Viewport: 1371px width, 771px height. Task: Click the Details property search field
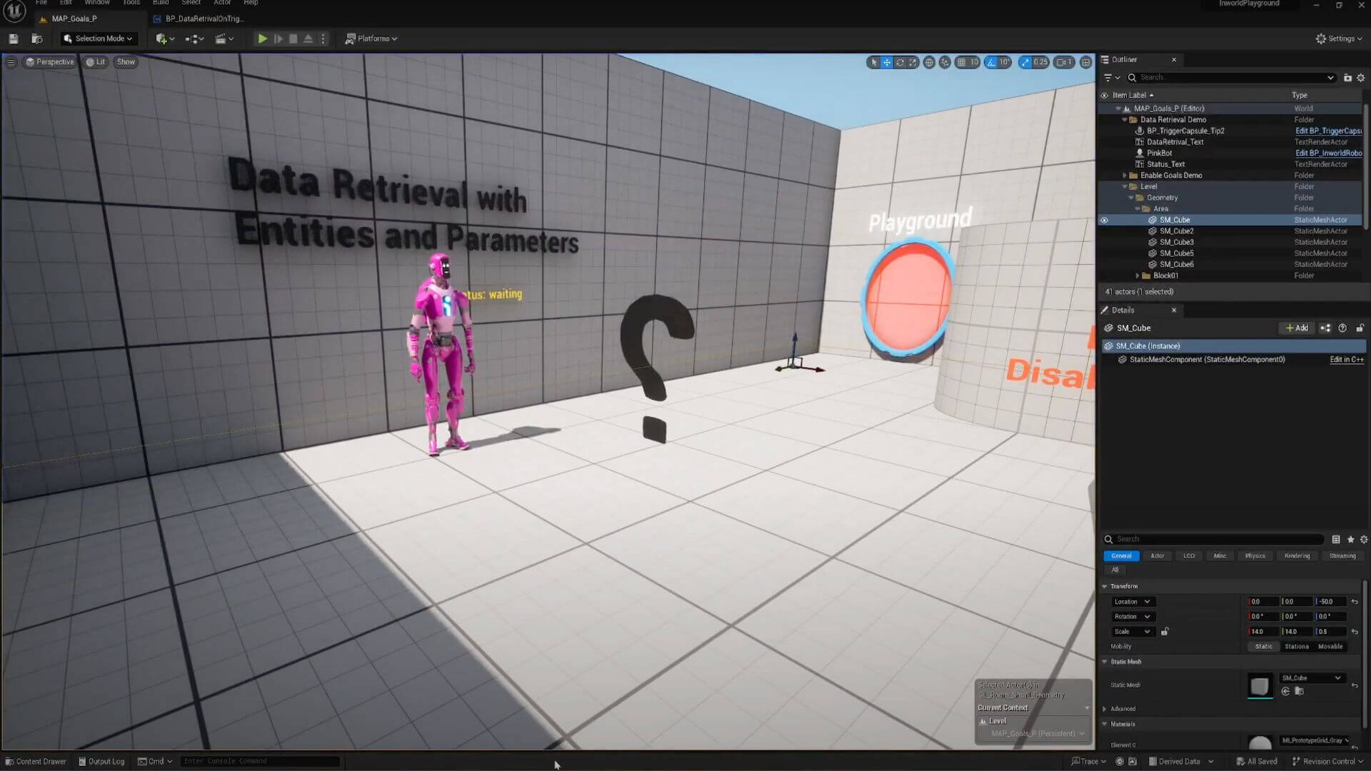coord(1214,539)
